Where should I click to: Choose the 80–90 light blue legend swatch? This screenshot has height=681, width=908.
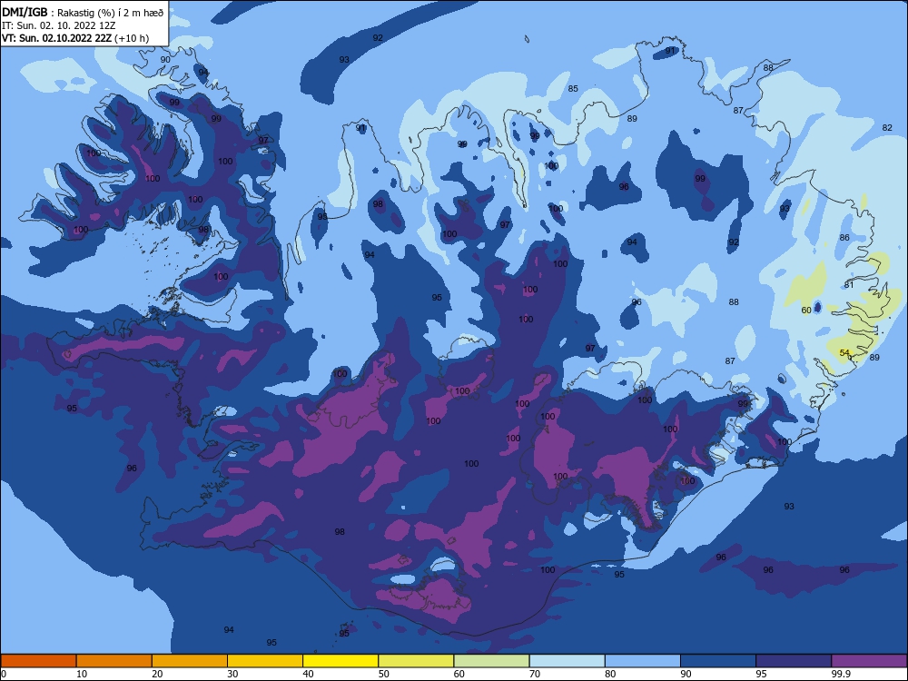click(x=643, y=661)
